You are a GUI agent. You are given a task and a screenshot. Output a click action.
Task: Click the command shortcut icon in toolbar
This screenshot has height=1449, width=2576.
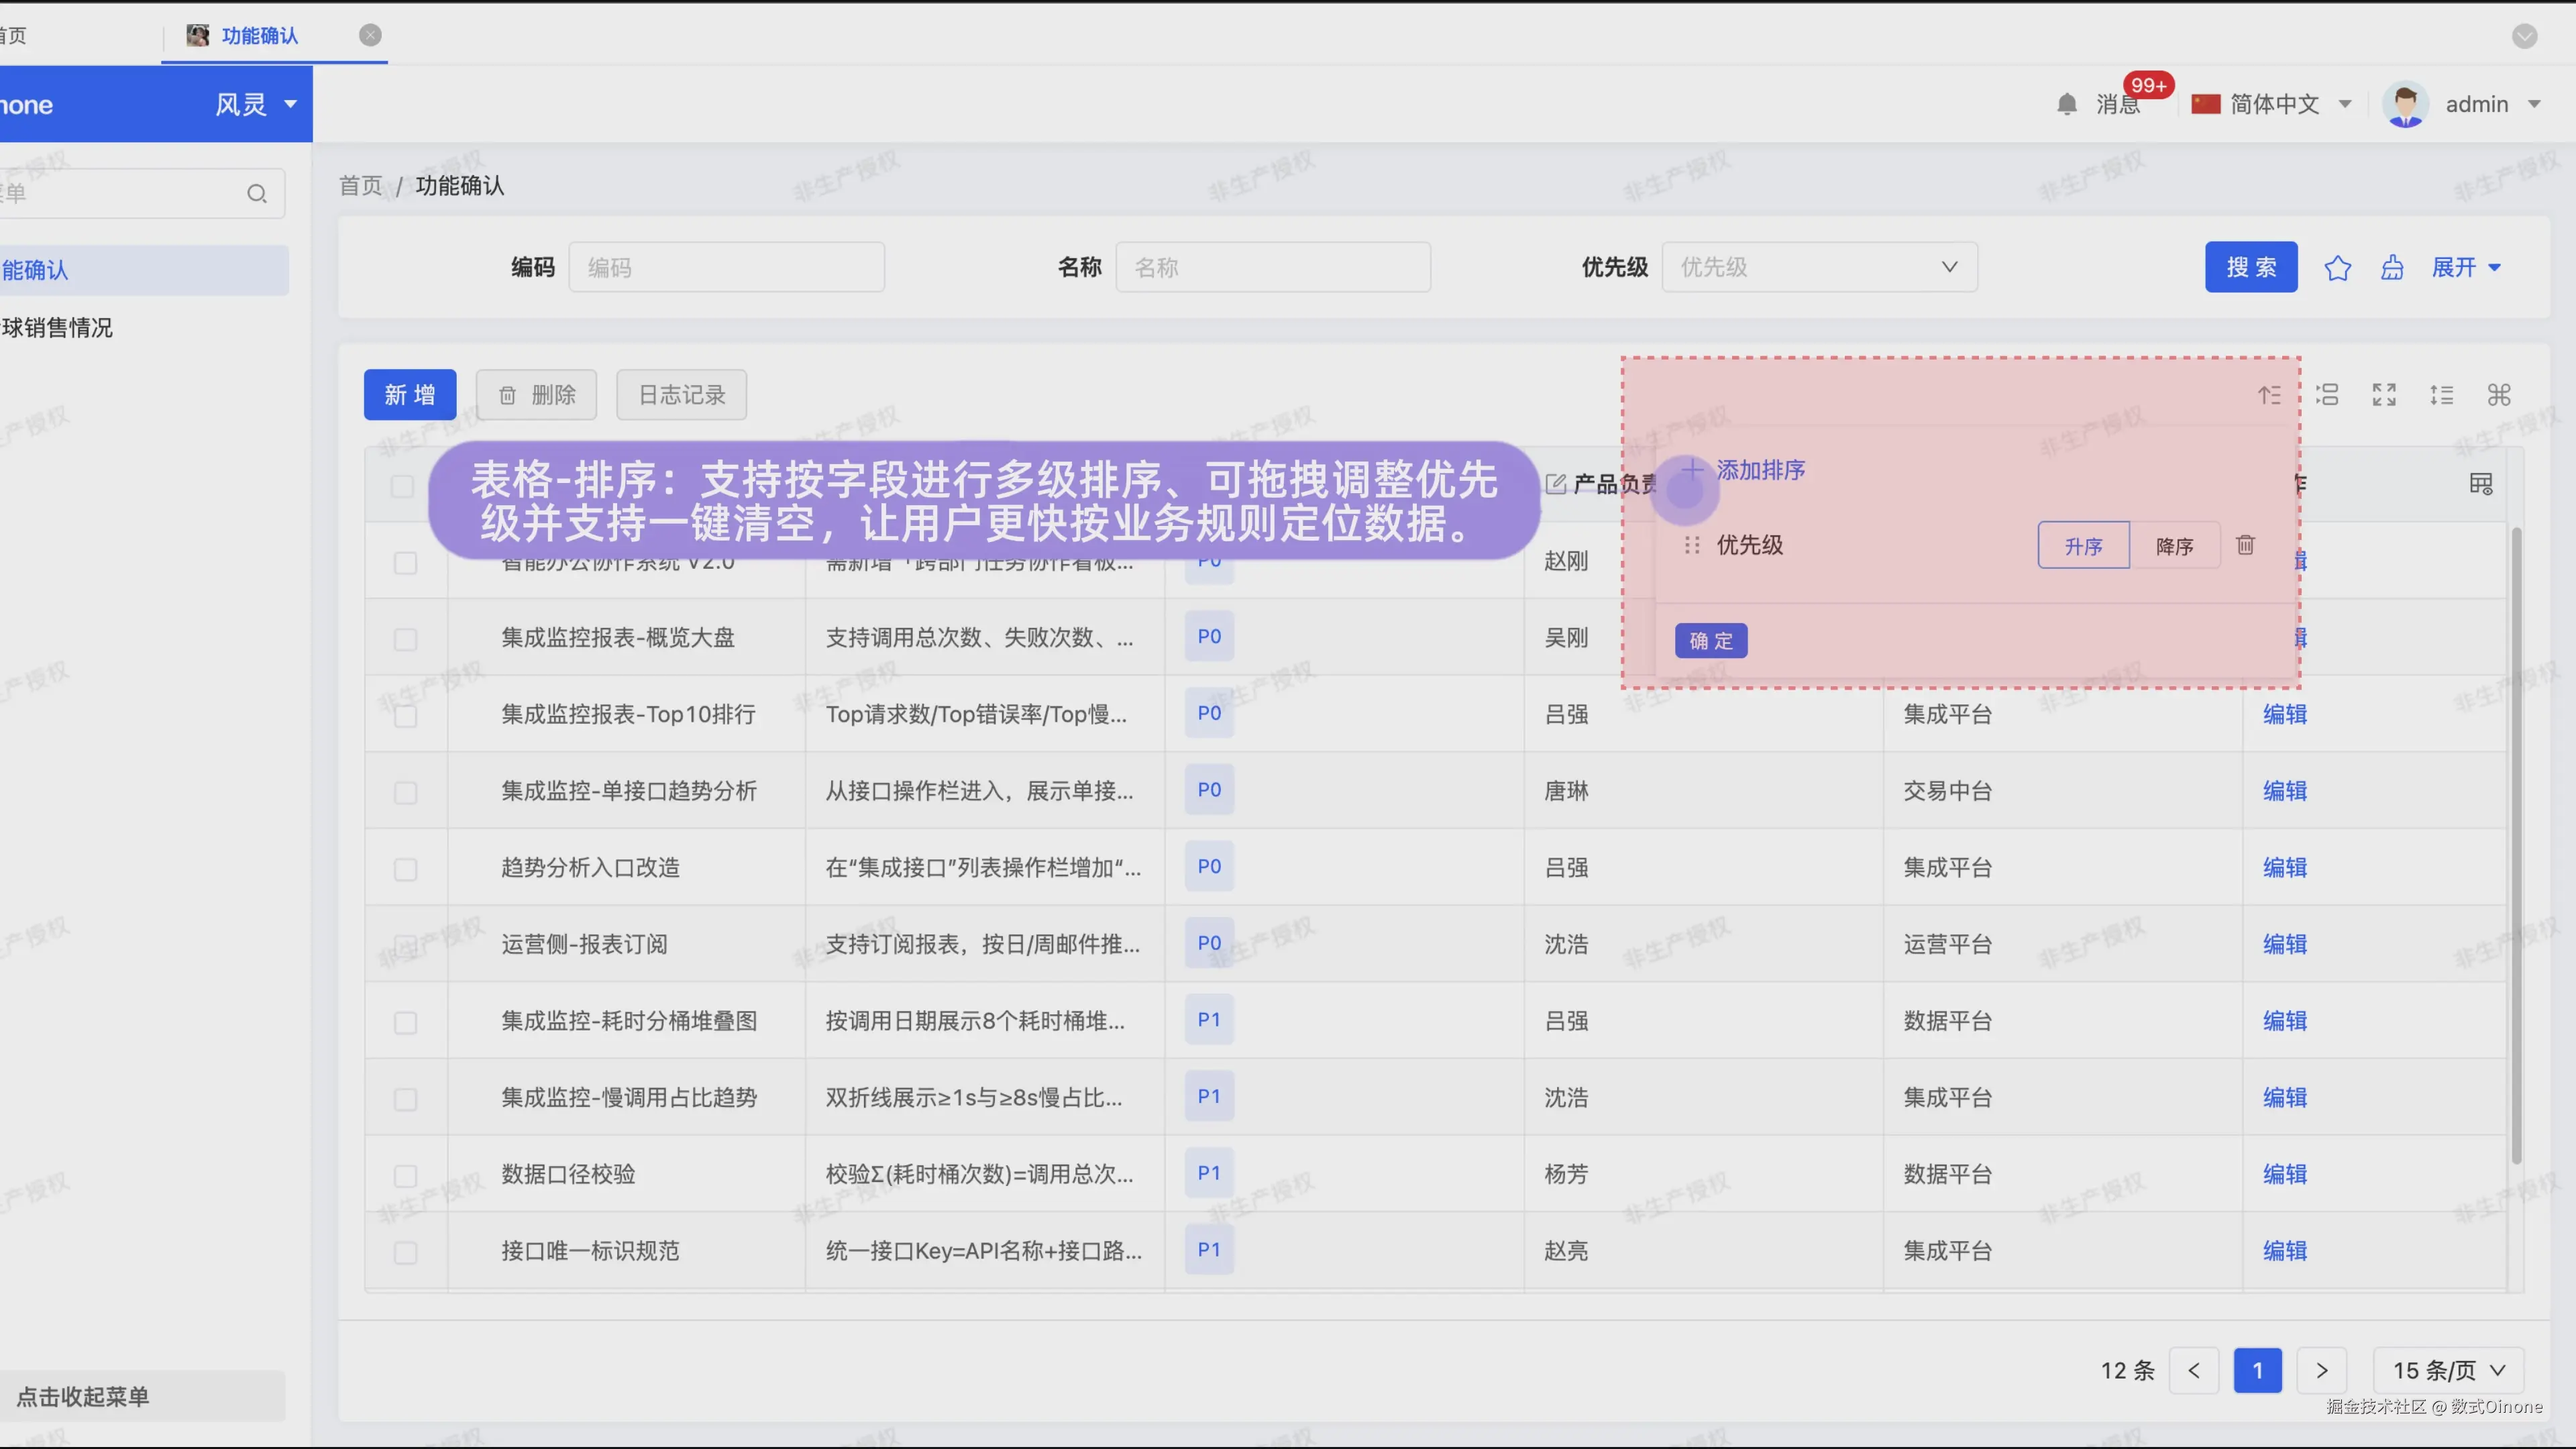pos(2499,395)
